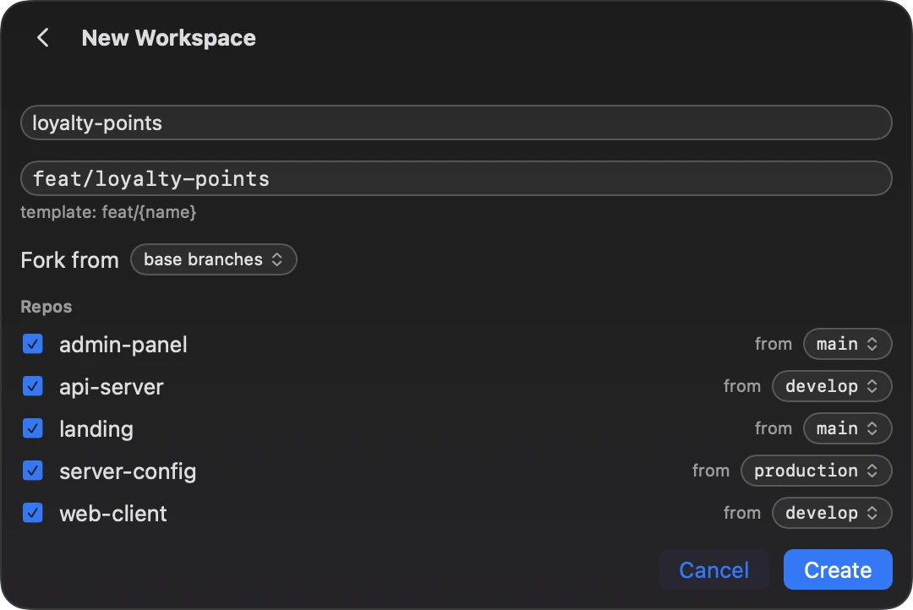Click the New Workspace title
Viewport: 913px width, 610px height.
(x=169, y=38)
